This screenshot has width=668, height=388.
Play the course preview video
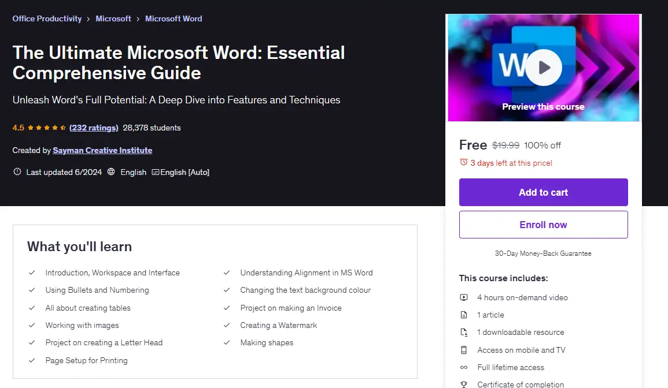coord(543,67)
